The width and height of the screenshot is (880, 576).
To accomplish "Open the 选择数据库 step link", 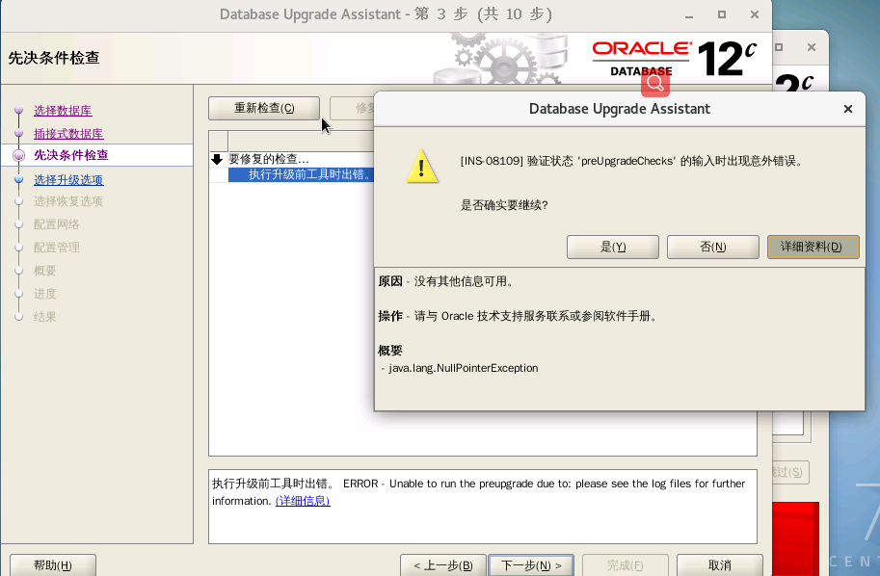I will pyautogui.click(x=63, y=111).
